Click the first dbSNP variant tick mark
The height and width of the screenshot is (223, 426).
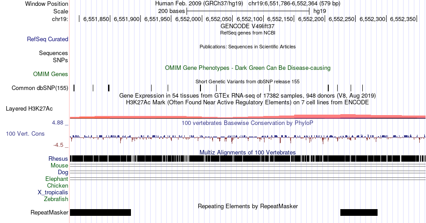[x=74, y=88]
